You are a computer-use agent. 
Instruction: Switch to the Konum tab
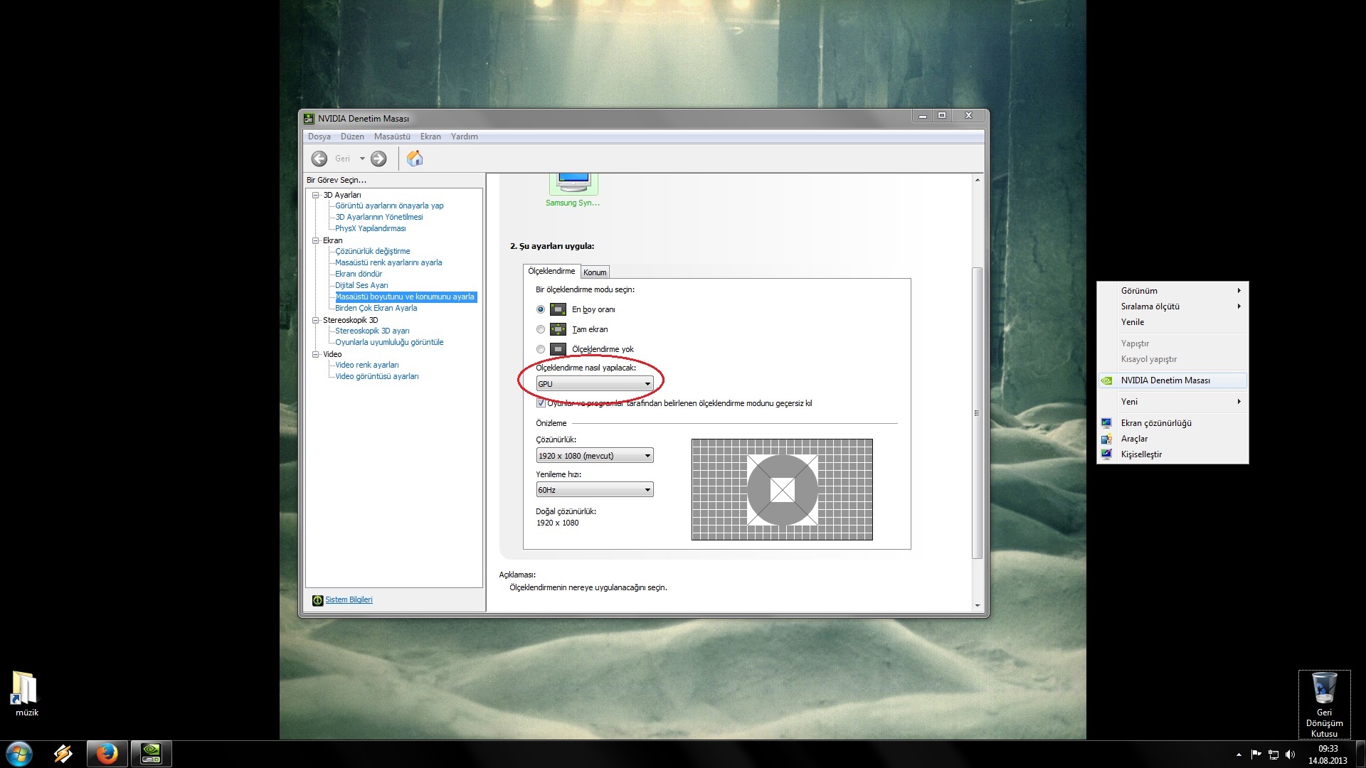pyautogui.click(x=595, y=272)
